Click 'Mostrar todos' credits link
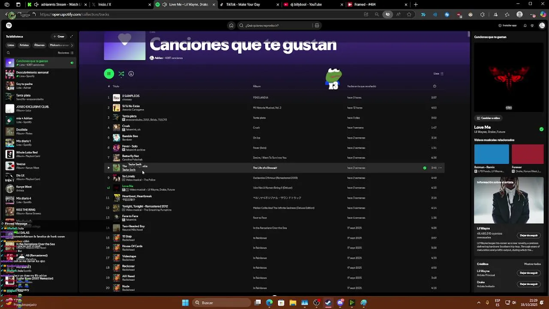The width and height of the screenshot is (549, 309). click(x=532, y=264)
